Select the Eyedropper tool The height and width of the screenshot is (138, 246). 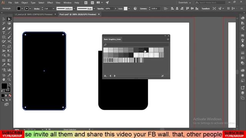(x=4, y=65)
